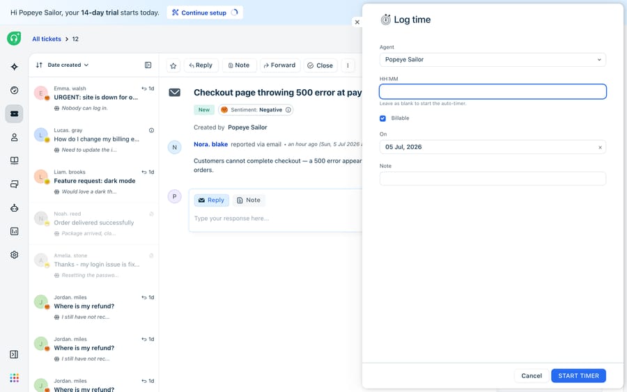Open the bot icon in sidebar
The image size is (627, 392).
point(15,207)
